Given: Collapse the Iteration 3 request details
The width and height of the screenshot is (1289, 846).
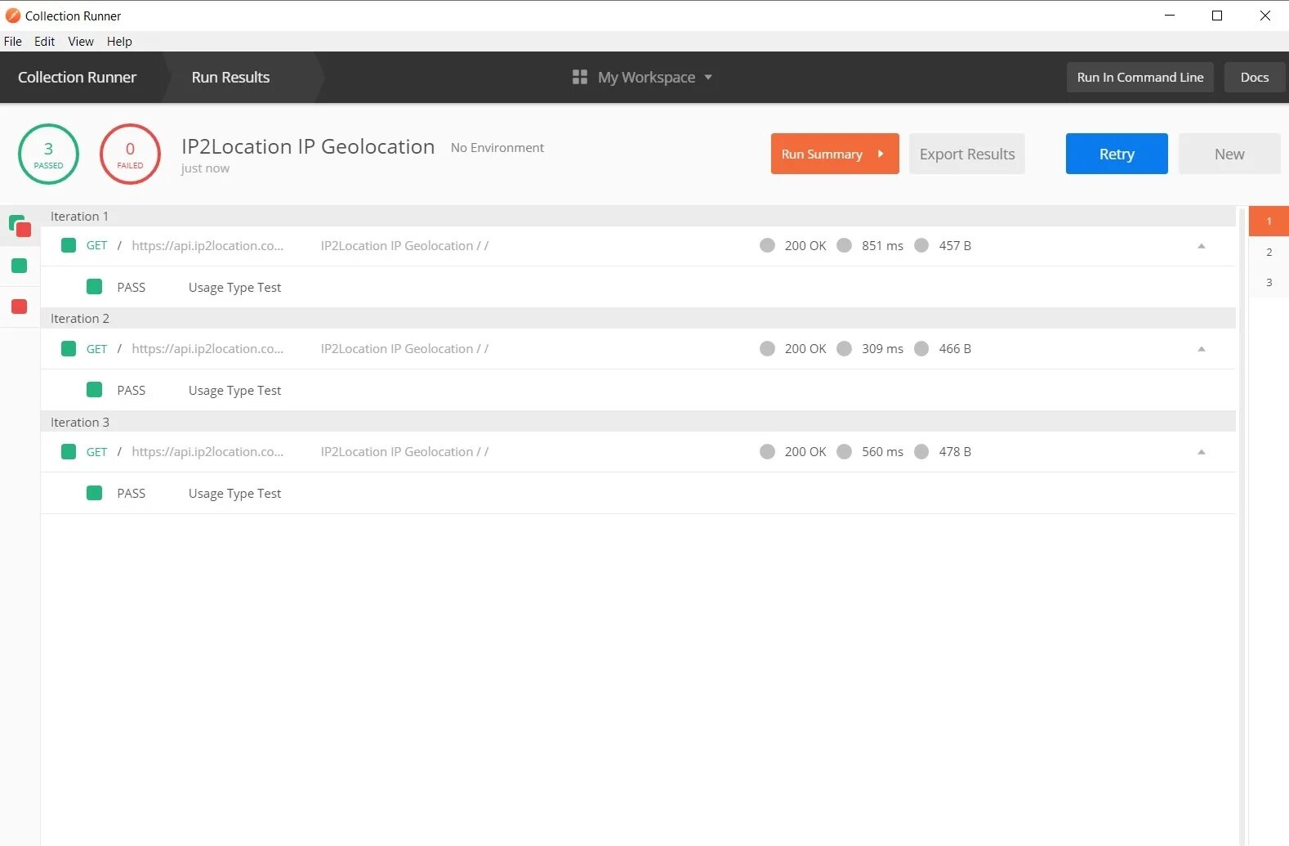Looking at the screenshot, I should (1202, 452).
